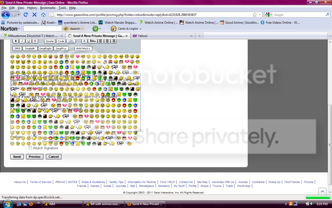Apply Strikethrough formatting in the message editor
The image size is (332, 208).
35,41
